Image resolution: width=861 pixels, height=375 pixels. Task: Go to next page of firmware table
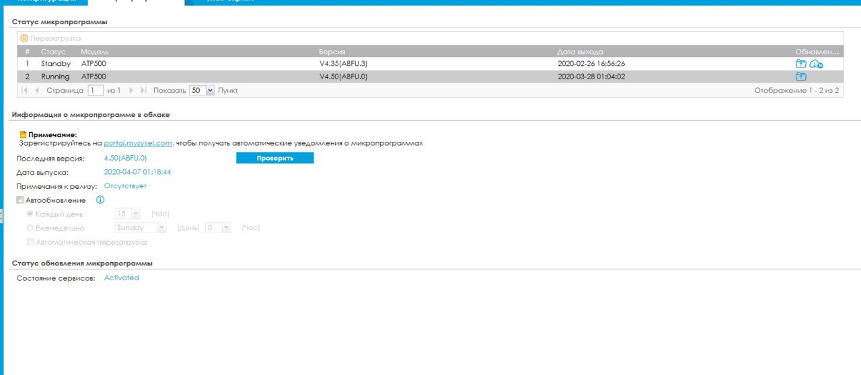click(x=131, y=90)
